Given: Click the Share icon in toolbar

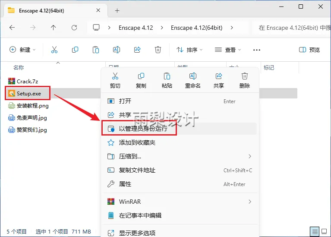Looking at the screenshot, I should coord(137,50).
